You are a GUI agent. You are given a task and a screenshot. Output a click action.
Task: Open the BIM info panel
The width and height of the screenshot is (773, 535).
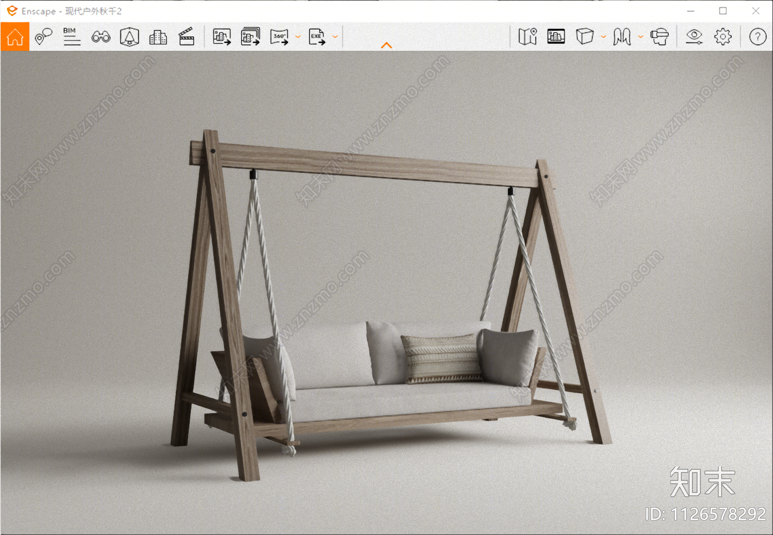pyautogui.click(x=72, y=37)
